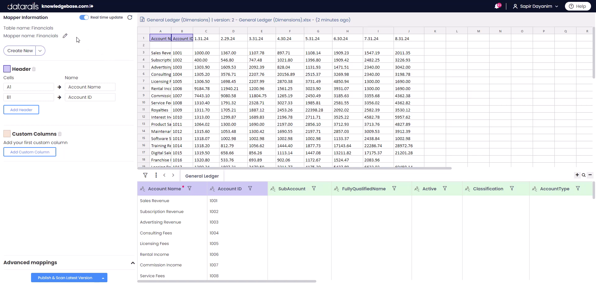
Task: Collapse the Advanced mappings section
Action: (x=133, y=263)
